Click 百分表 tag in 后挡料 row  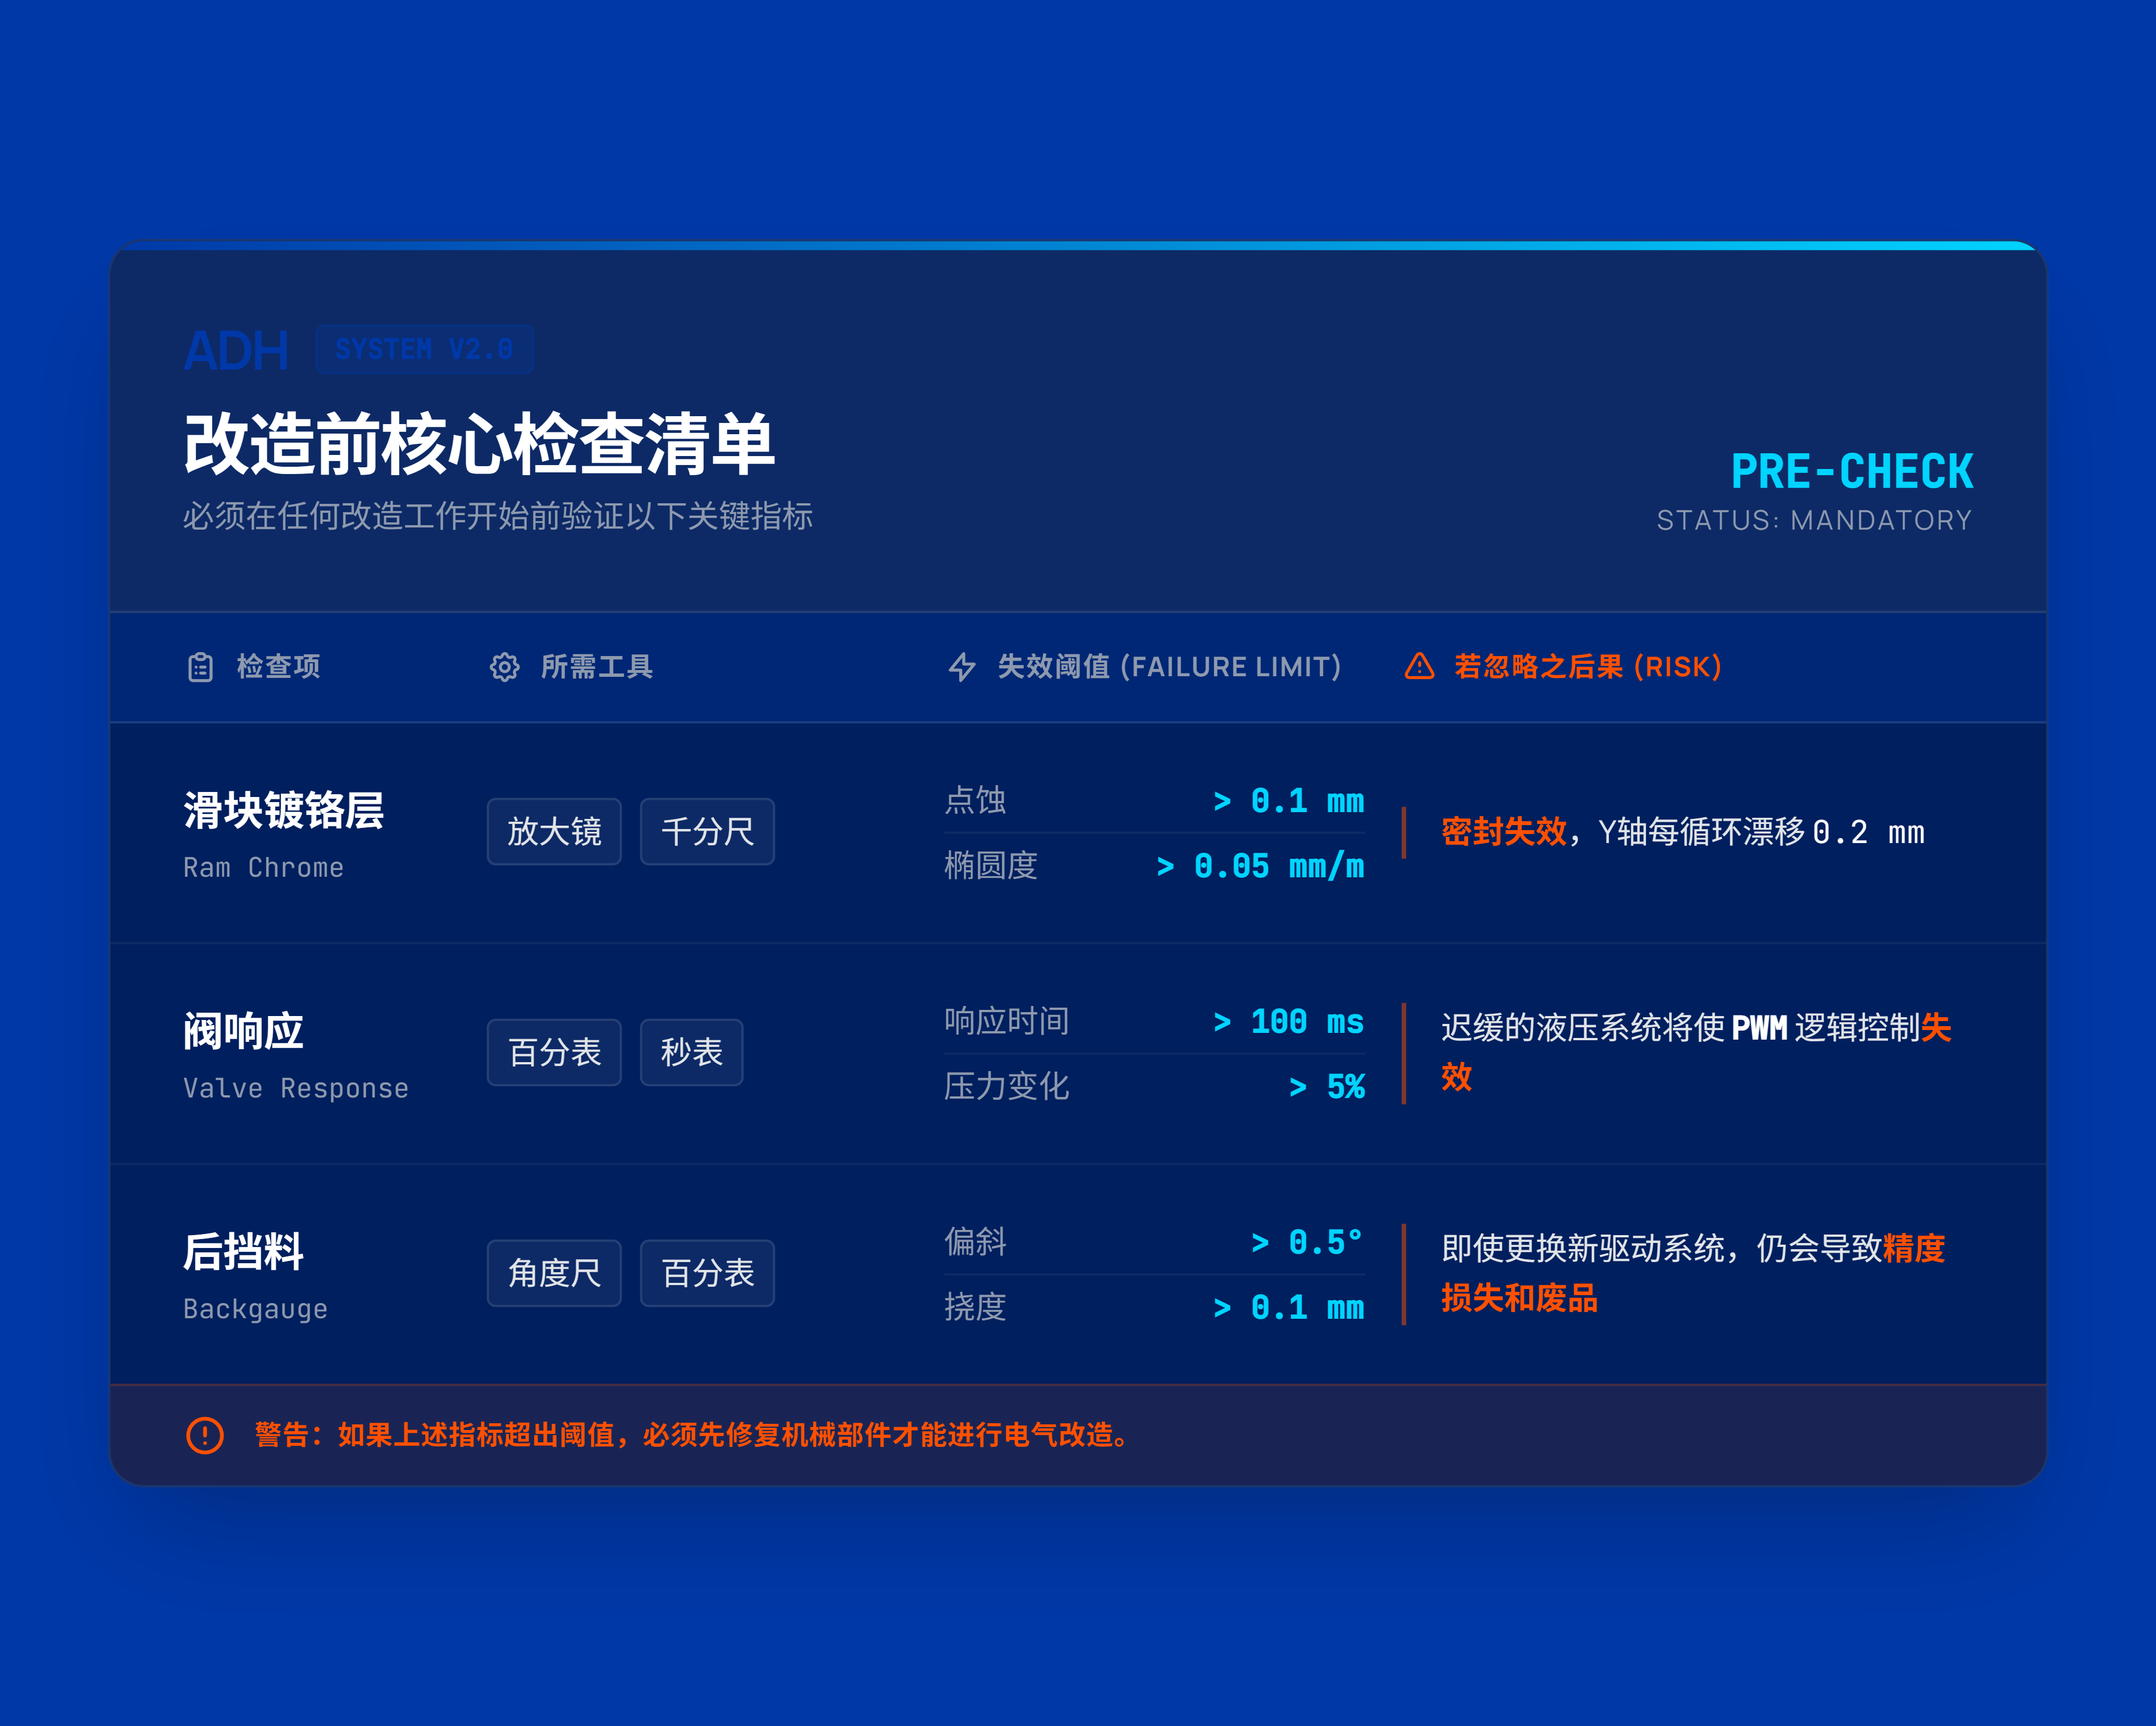click(707, 1273)
